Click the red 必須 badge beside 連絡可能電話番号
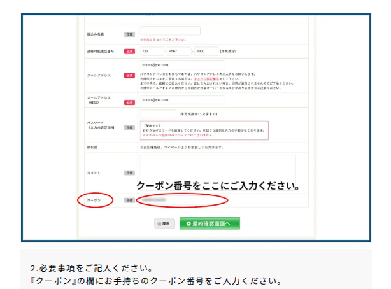This screenshot has width=391, height=289. [x=129, y=51]
